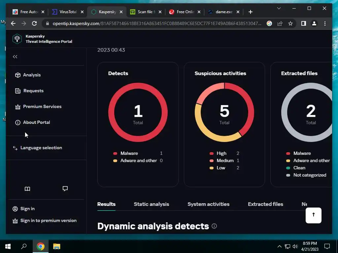Click the Not categorized legend entry
The width and height of the screenshot is (338, 253).
pos(306,175)
